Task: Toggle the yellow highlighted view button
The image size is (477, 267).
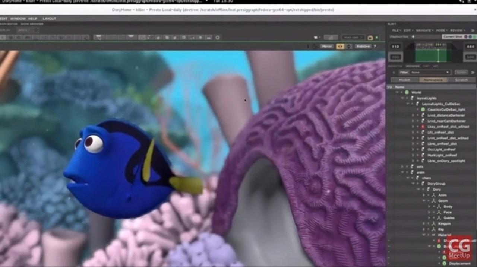Action: (340, 47)
